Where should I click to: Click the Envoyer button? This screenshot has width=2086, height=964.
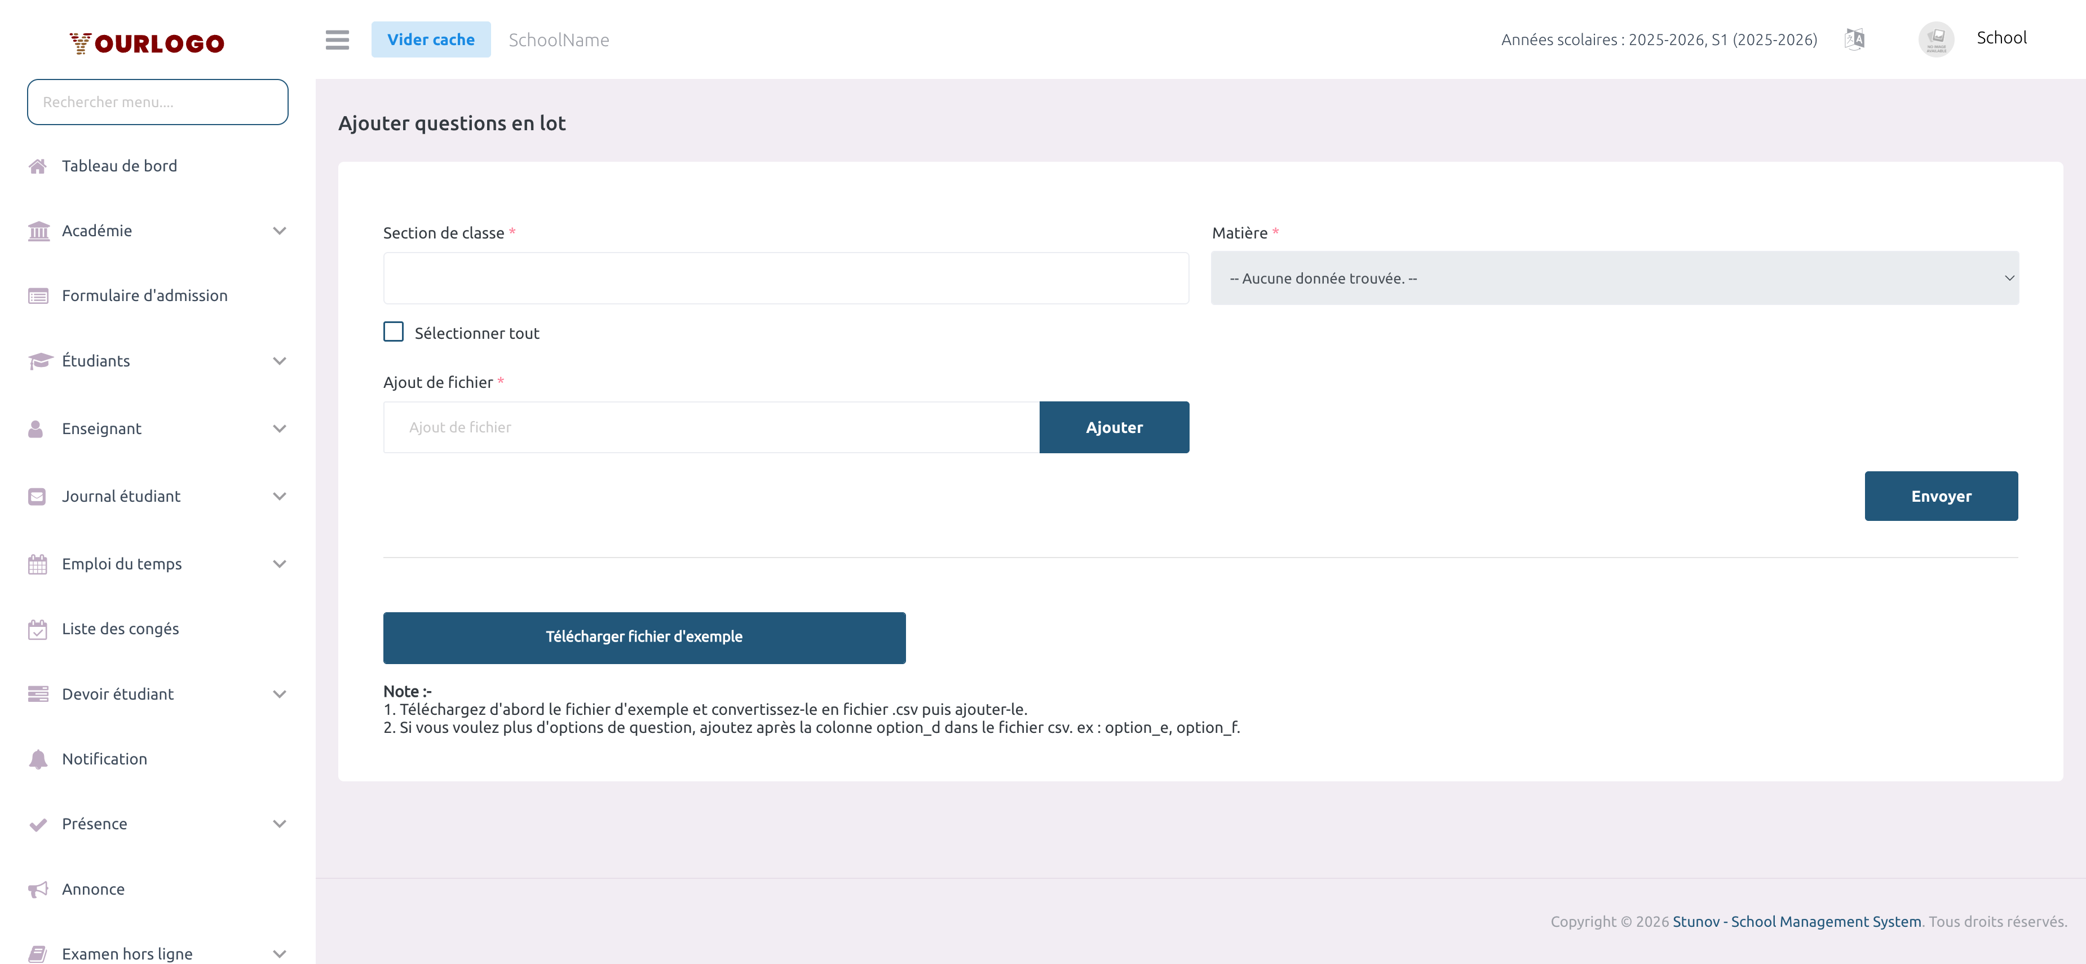coord(1941,496)
